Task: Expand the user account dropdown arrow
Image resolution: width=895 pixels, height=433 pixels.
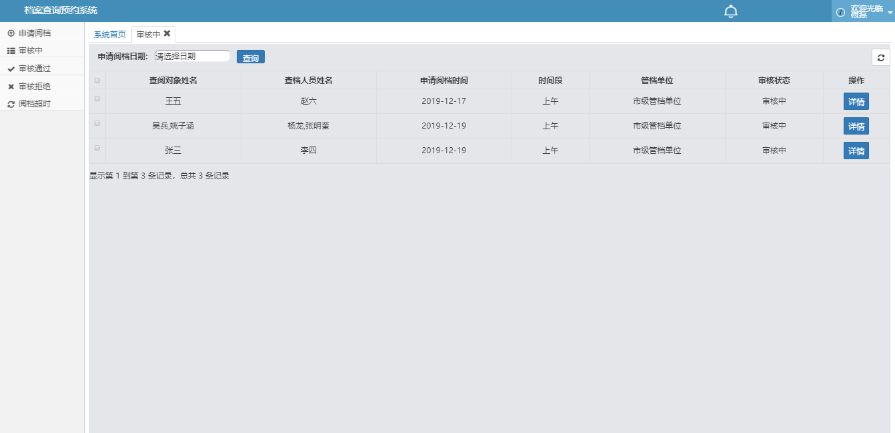Action: (890, 12)
